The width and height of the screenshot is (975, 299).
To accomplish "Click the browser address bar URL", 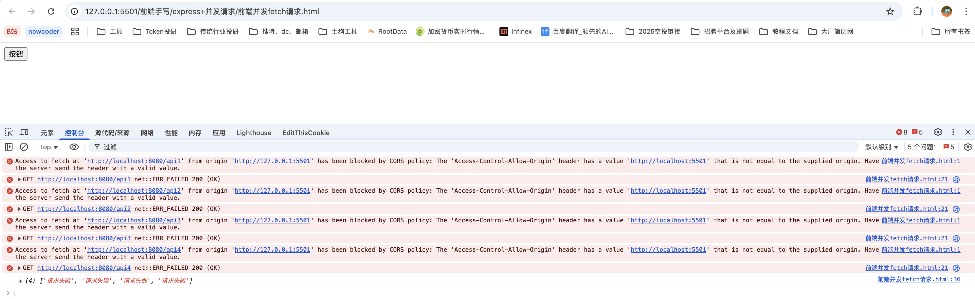I will click(x=202, y=12).
